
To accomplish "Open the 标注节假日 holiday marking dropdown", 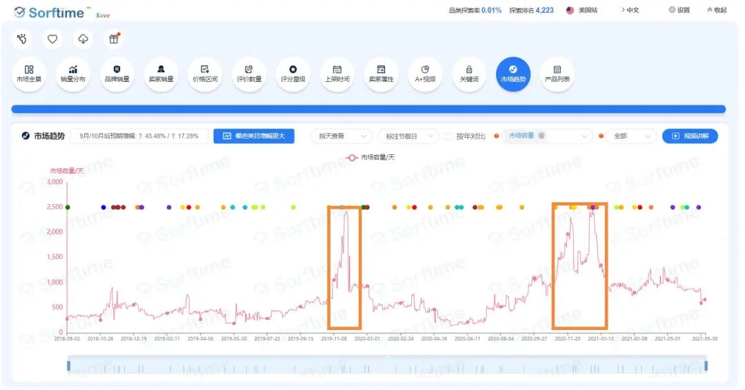I will point(408,136).
